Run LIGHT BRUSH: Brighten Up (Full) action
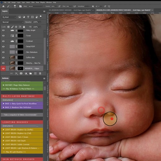Screen dimensions: 161x161 [22, 133]
